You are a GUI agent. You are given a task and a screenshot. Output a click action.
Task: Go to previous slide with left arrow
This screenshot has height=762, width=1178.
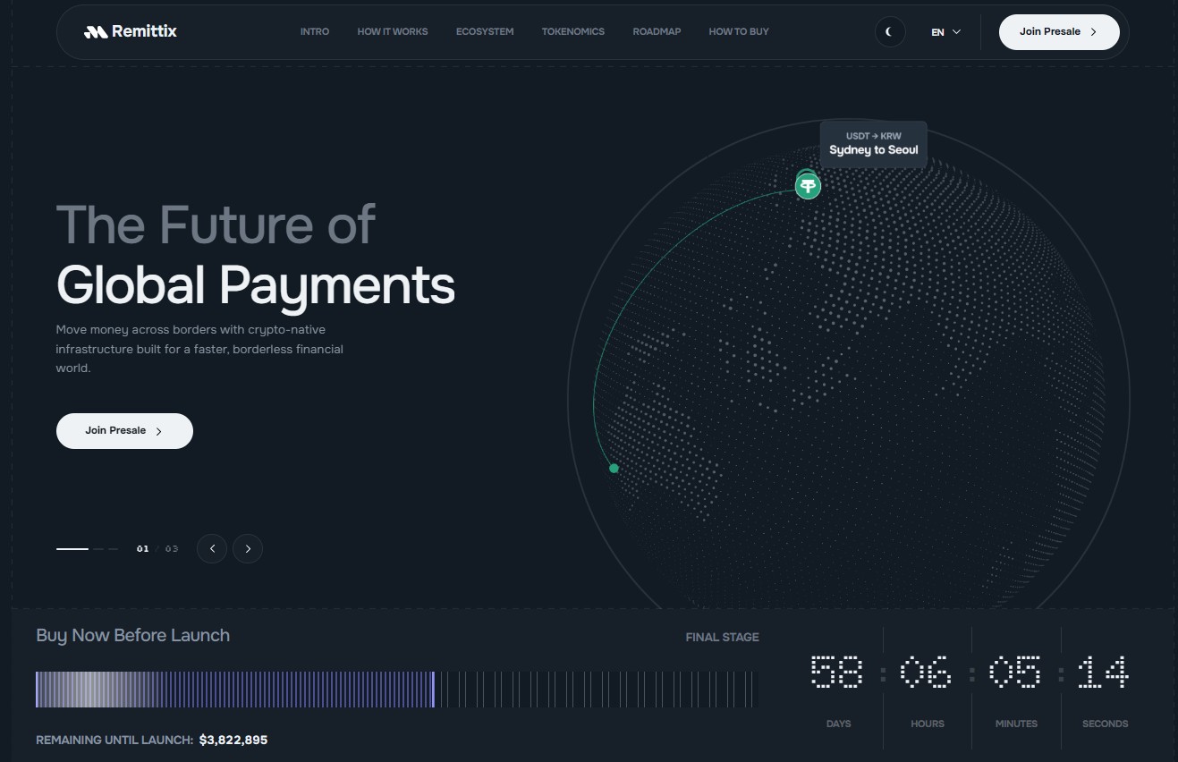[212, 548]
